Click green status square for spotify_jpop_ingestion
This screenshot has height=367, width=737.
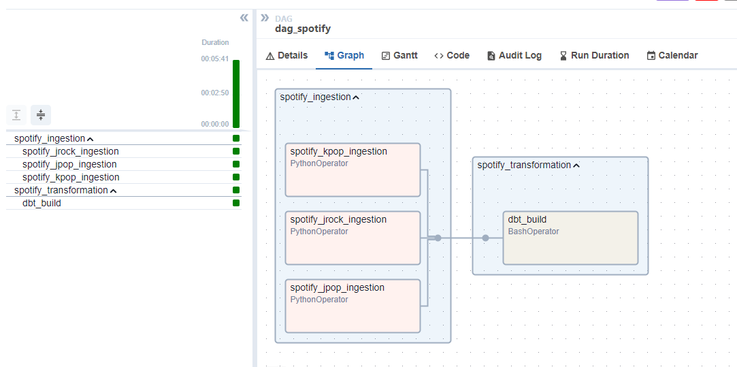tap(236, 164)
